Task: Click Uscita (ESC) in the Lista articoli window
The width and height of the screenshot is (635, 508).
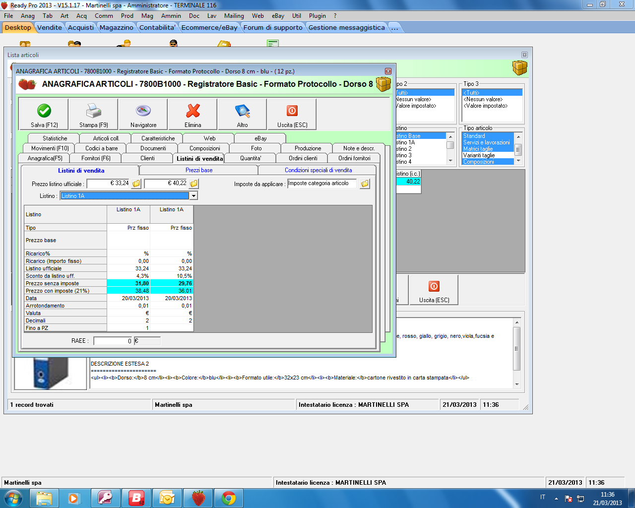Action: 434,290
